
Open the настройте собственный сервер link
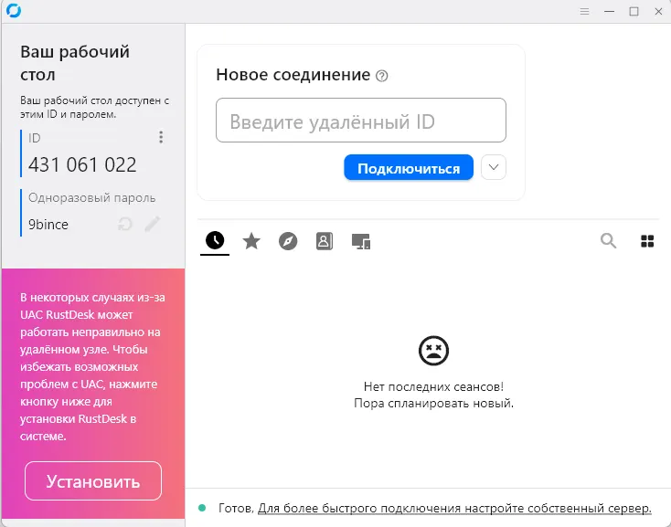(x=454, y=508)
